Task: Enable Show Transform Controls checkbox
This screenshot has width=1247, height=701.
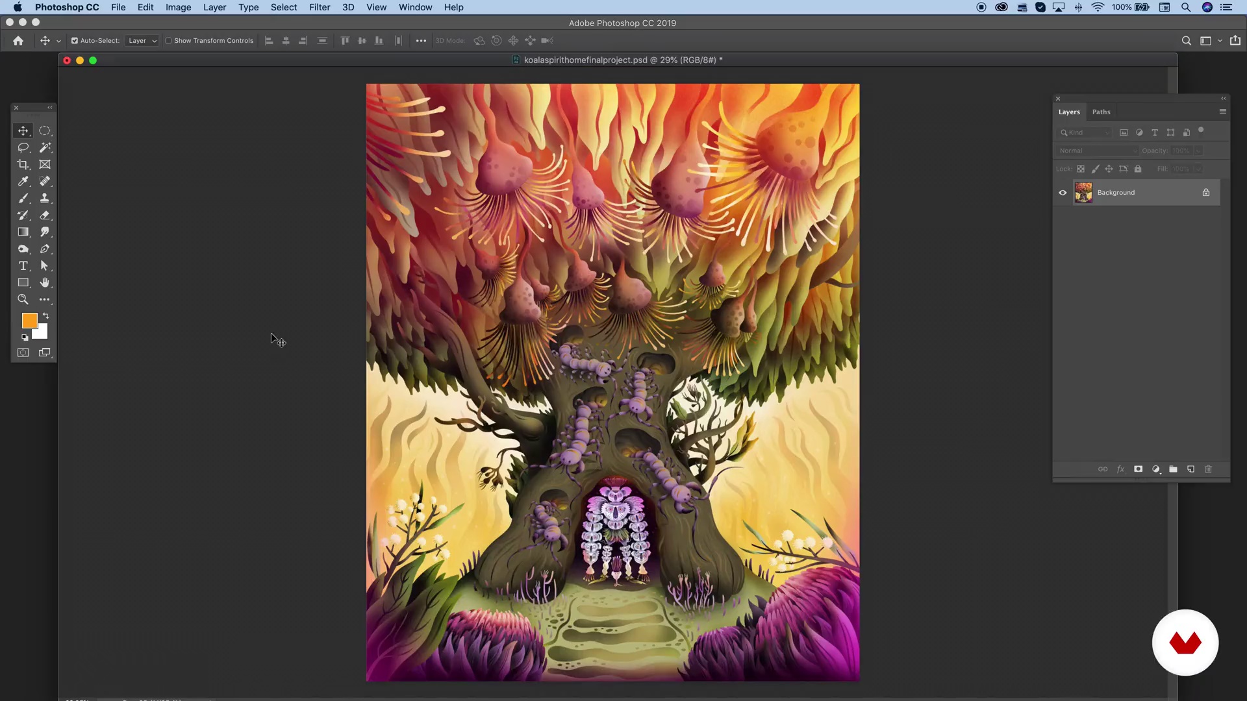Action: [x=168, y=40]
